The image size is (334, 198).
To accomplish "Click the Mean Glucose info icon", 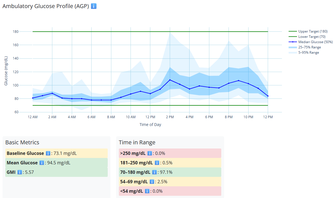I will [x=41, y=163].
